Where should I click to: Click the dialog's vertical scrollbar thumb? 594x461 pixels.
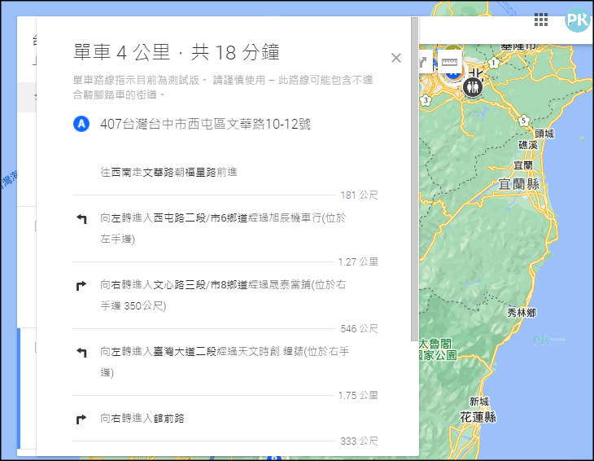coord(414,179)
